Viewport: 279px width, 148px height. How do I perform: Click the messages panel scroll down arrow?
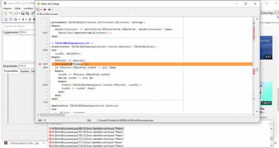tap(271, 145)
